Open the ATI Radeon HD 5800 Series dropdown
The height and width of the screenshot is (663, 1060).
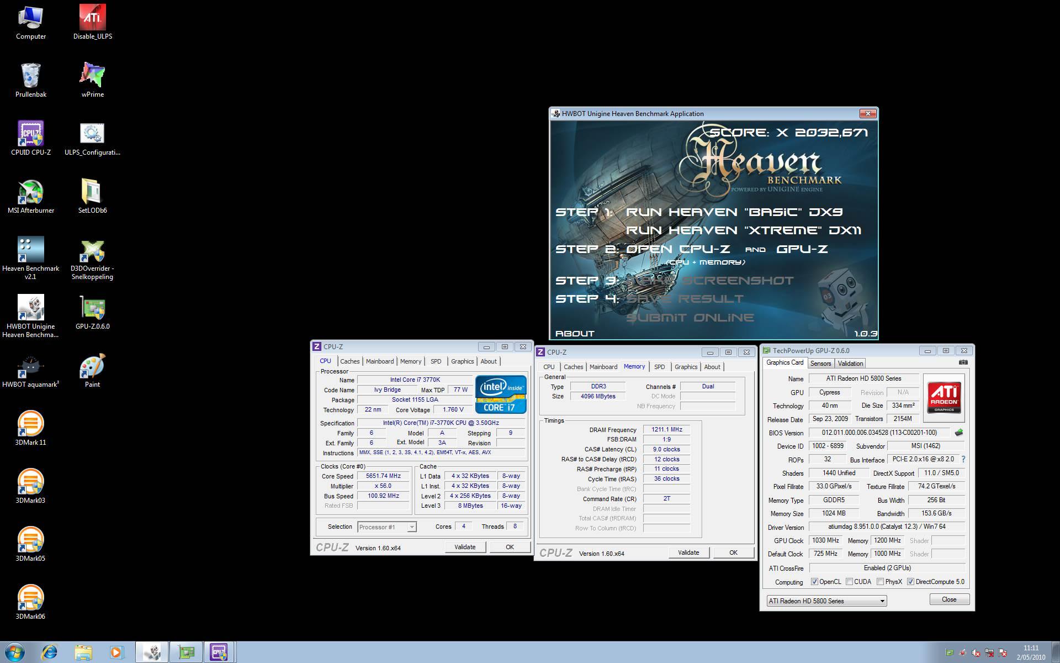pyautogui.click(x=827, y=601)
